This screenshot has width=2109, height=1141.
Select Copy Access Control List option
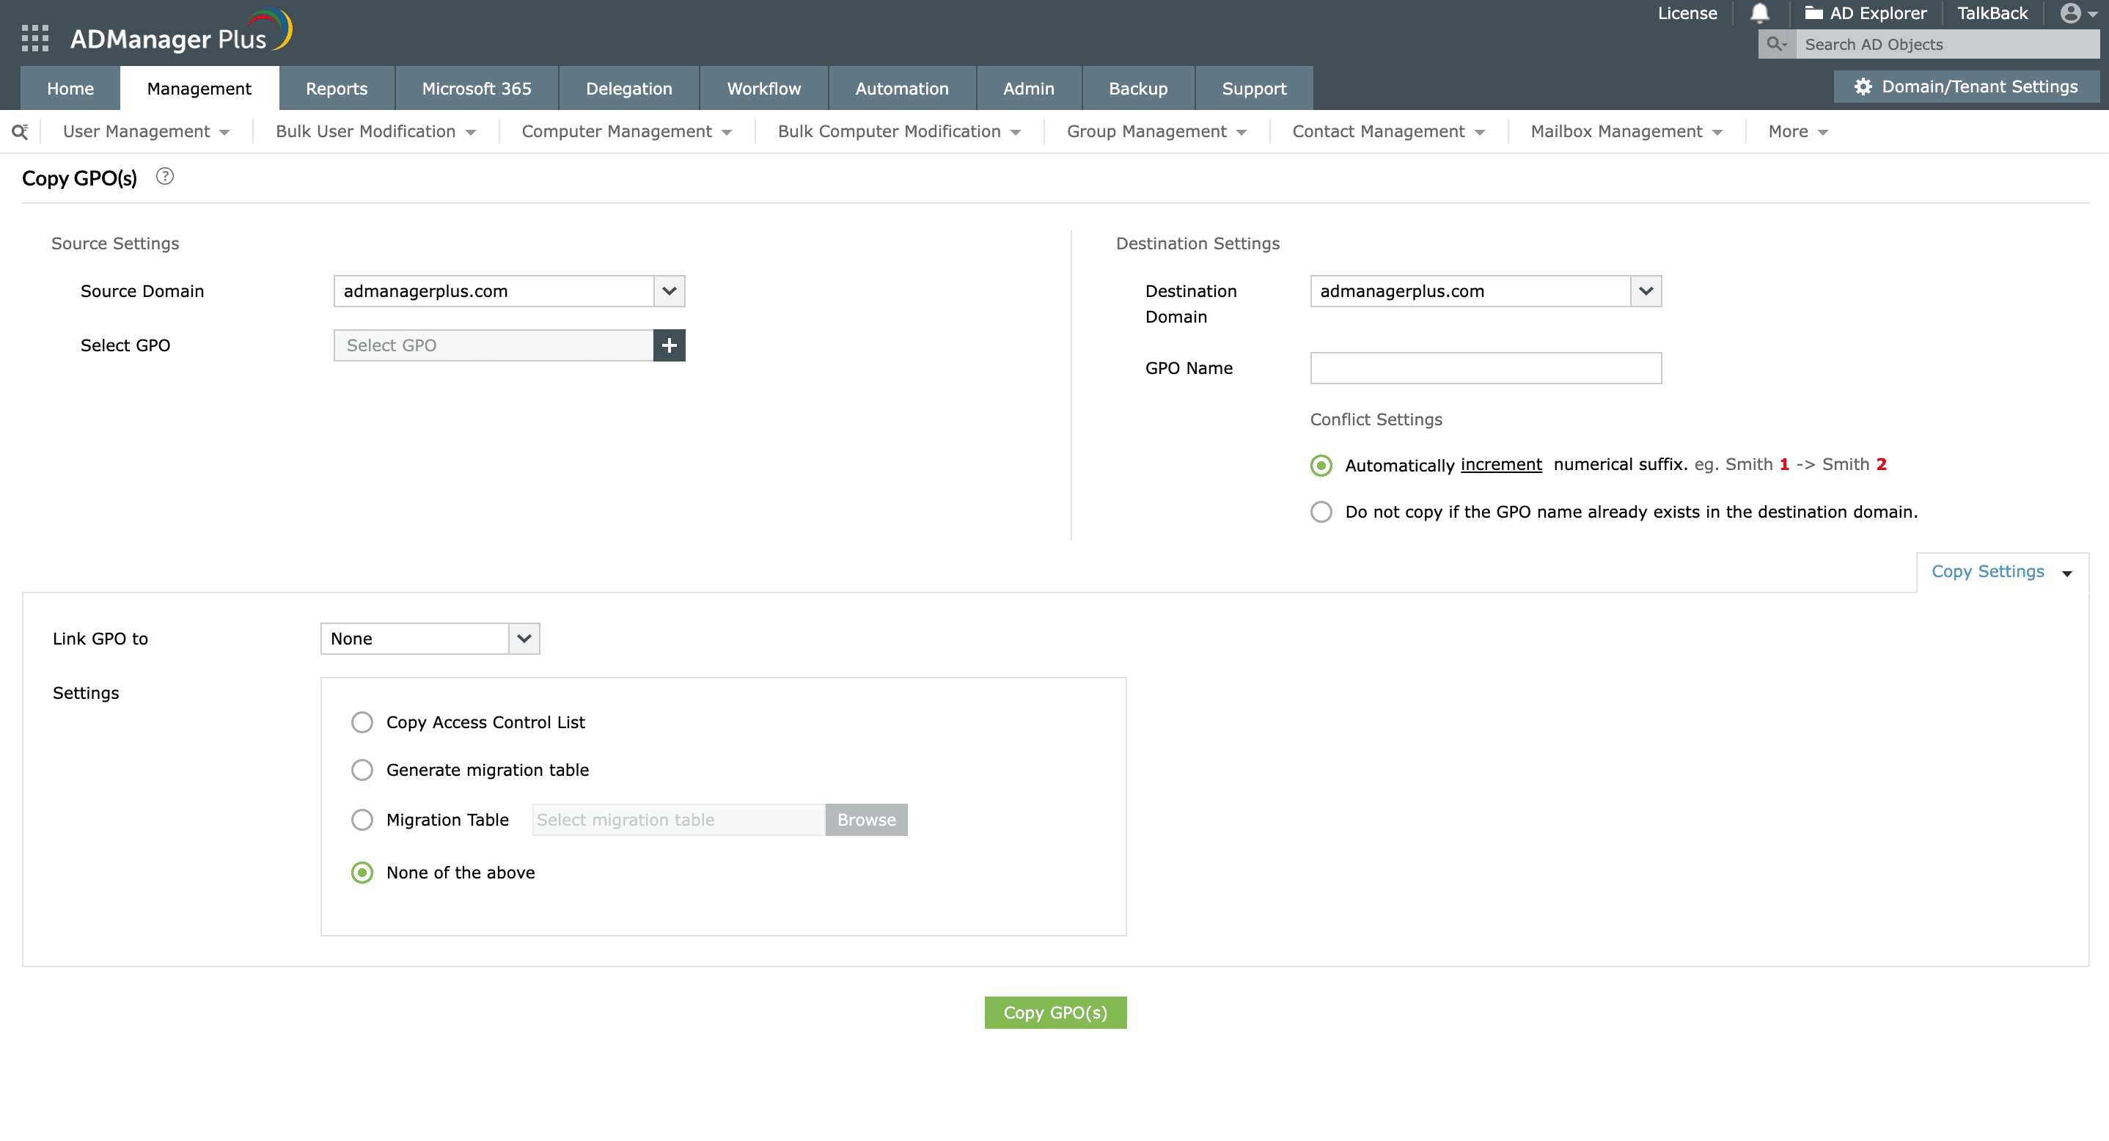tap(362, 722)
